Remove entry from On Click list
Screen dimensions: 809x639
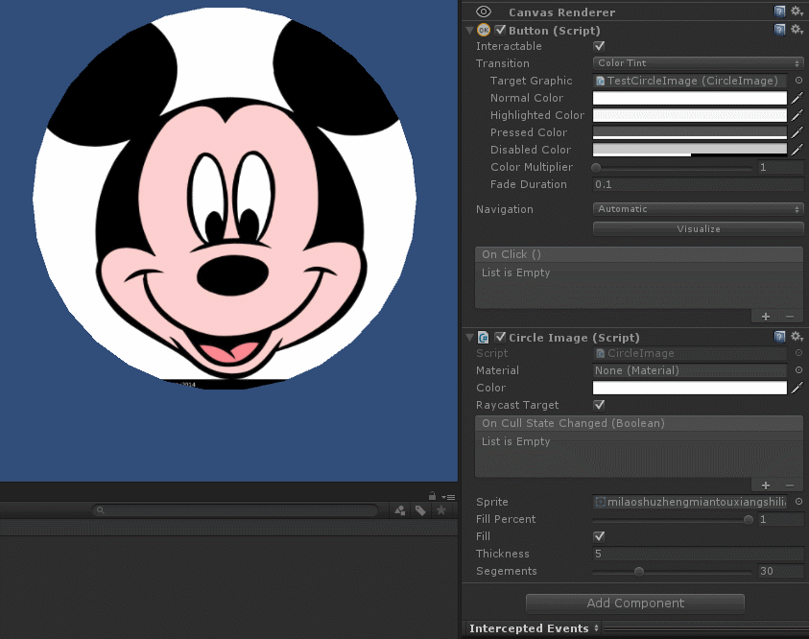(x=790, y=317)
